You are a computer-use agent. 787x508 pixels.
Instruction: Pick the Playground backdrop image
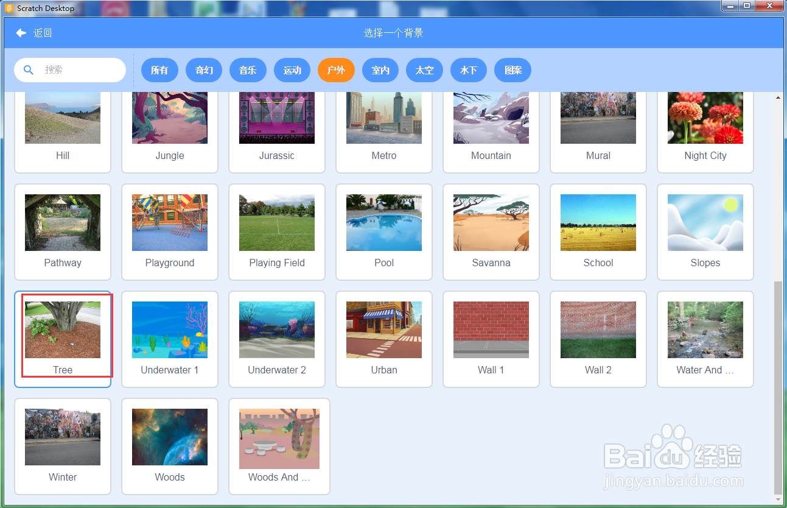click(170, 222)
